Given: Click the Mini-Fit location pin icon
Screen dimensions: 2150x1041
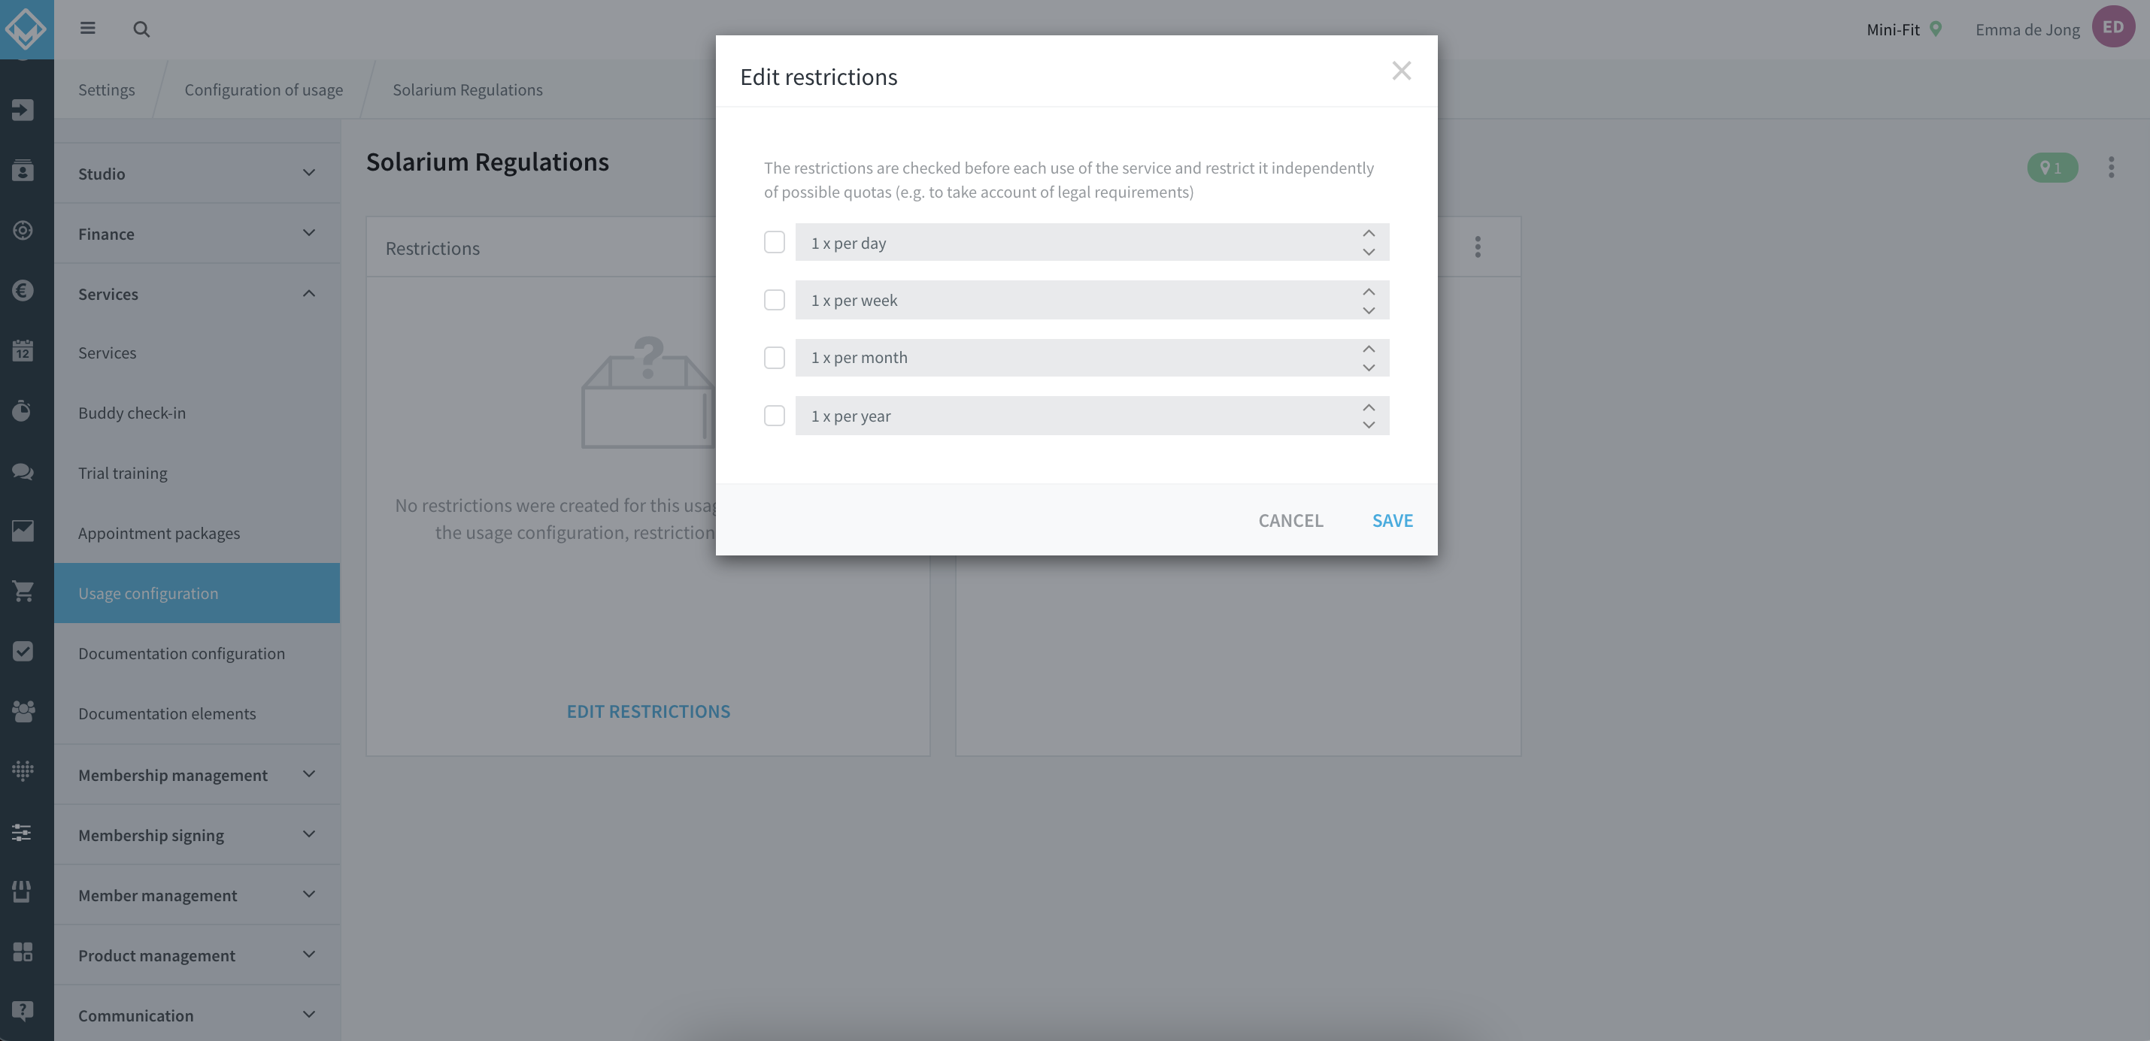Looking at the screenshot, I should [x=1936, y=29].
